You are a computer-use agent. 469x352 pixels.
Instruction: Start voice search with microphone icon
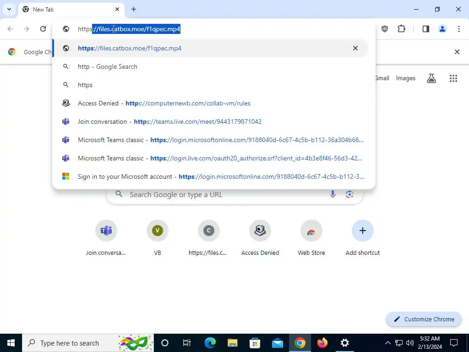pyautogui.click(x=333, y=194)
